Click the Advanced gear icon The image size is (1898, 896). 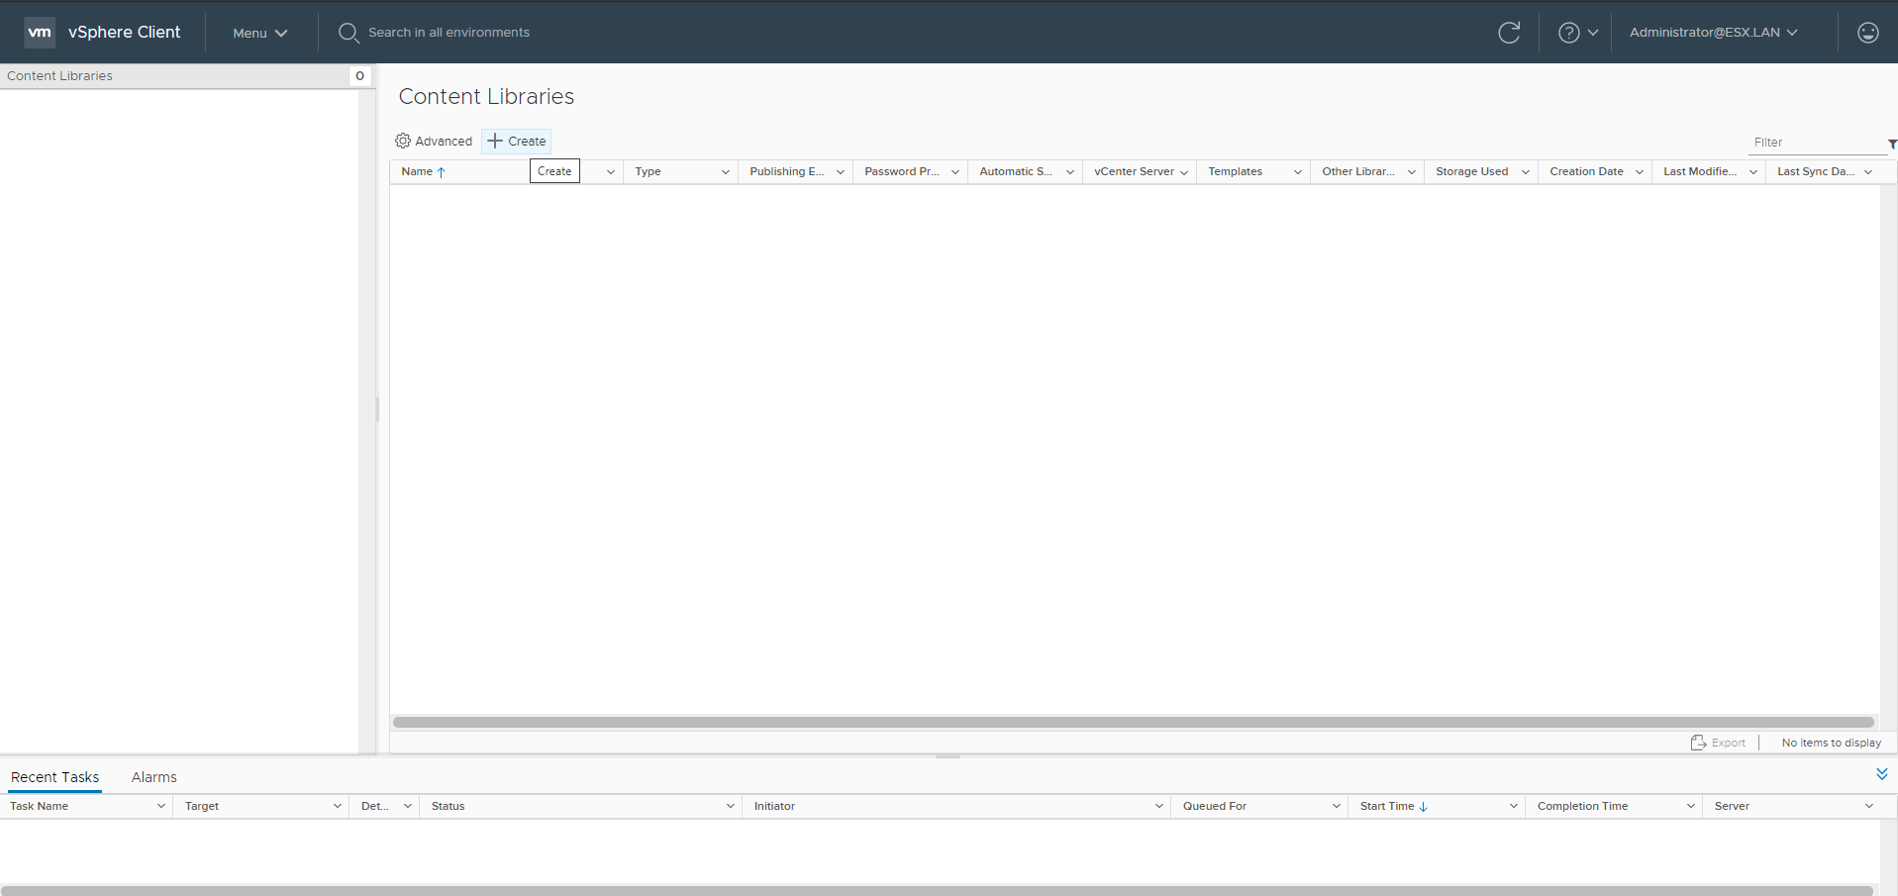tap(403, 141)
